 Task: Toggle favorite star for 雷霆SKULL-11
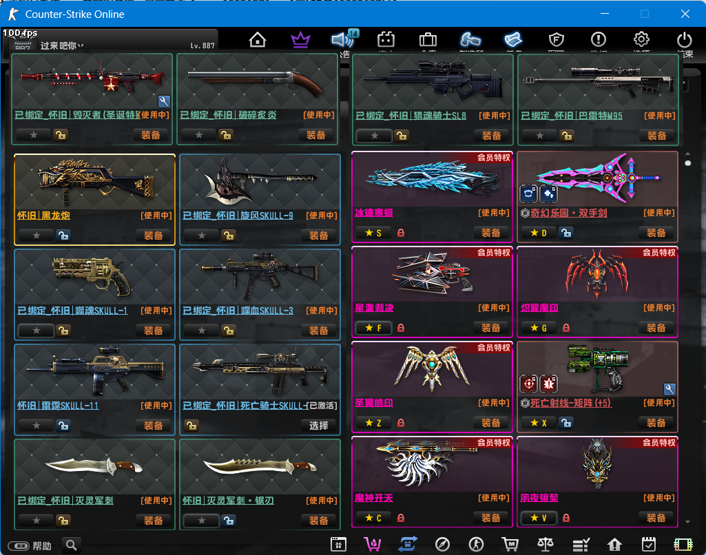point(37,426)
